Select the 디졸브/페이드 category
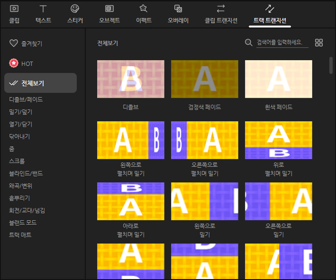The height and width of the screenshot is (280, 336). coord(26,99)
